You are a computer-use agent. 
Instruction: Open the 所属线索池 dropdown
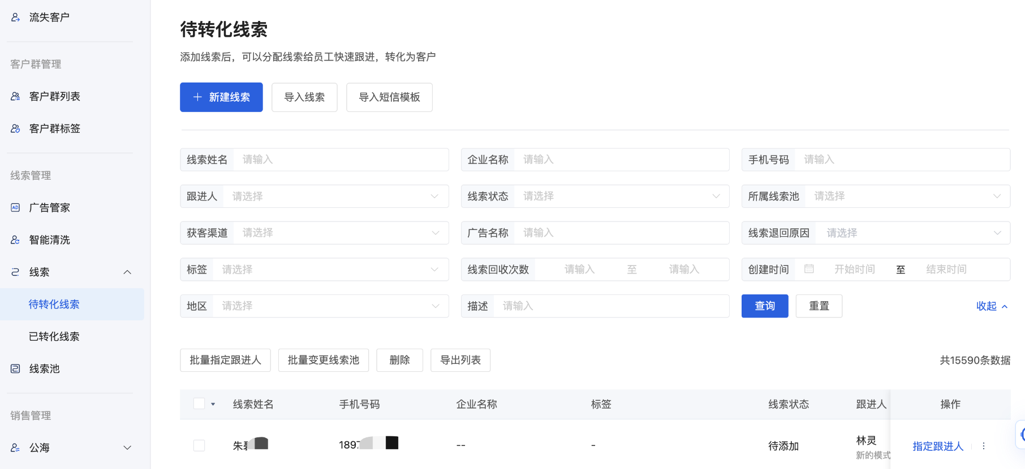tap(876, 196)
